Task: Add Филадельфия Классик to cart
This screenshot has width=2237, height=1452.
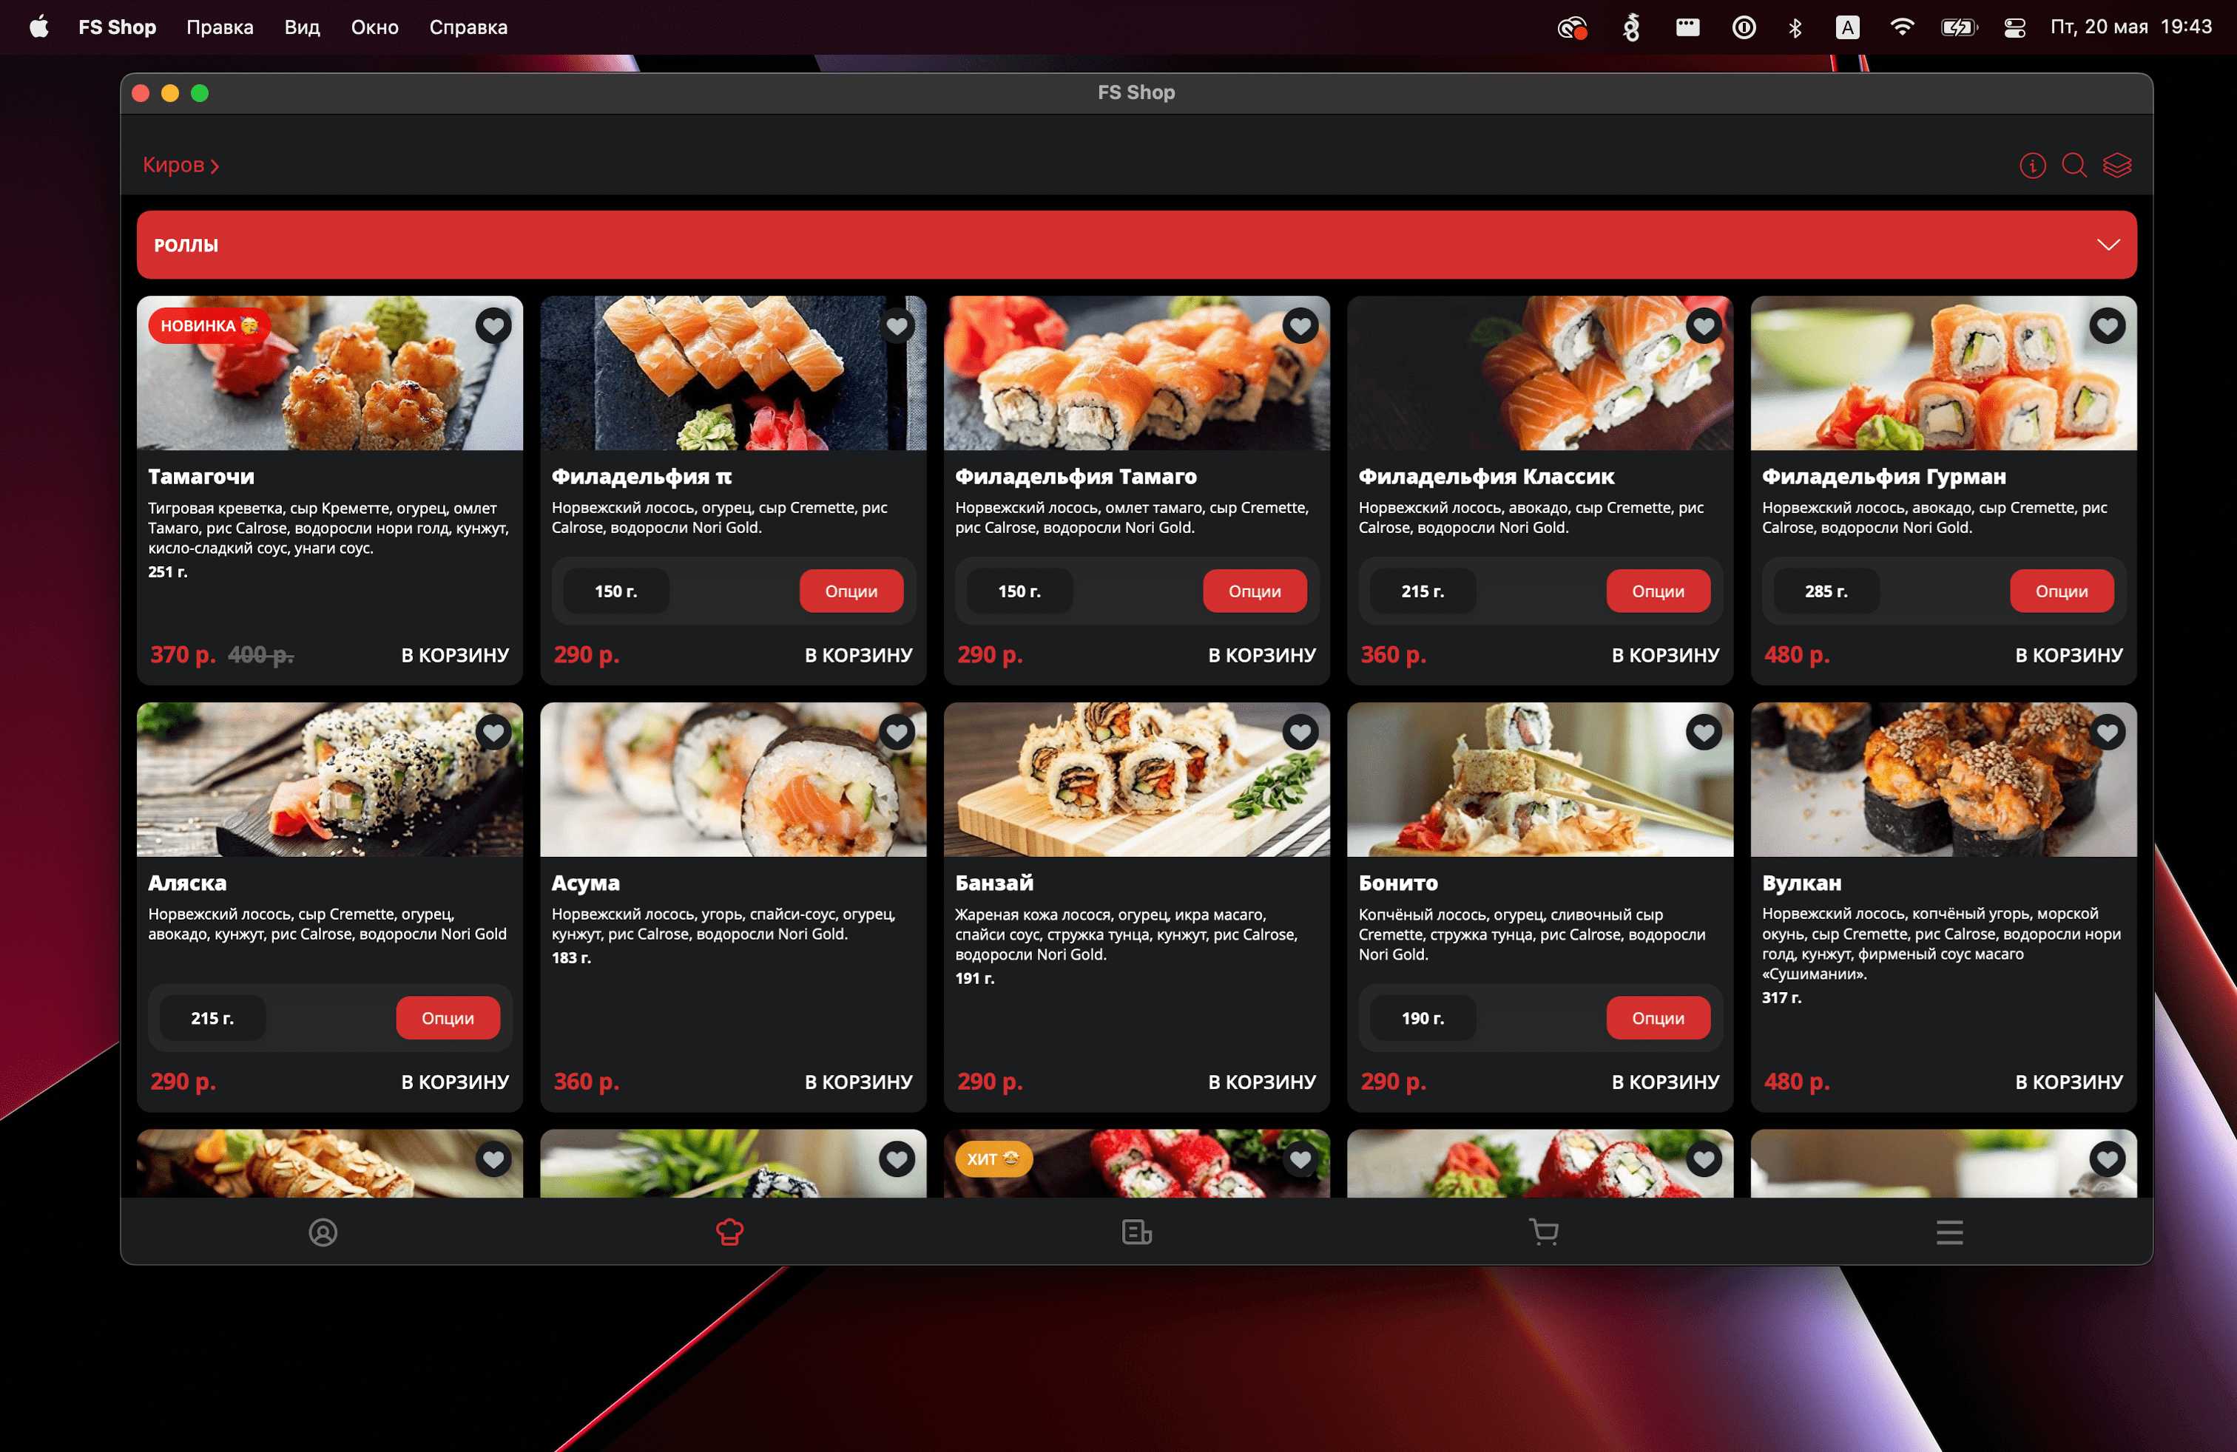Action: tap(1665, 656)
